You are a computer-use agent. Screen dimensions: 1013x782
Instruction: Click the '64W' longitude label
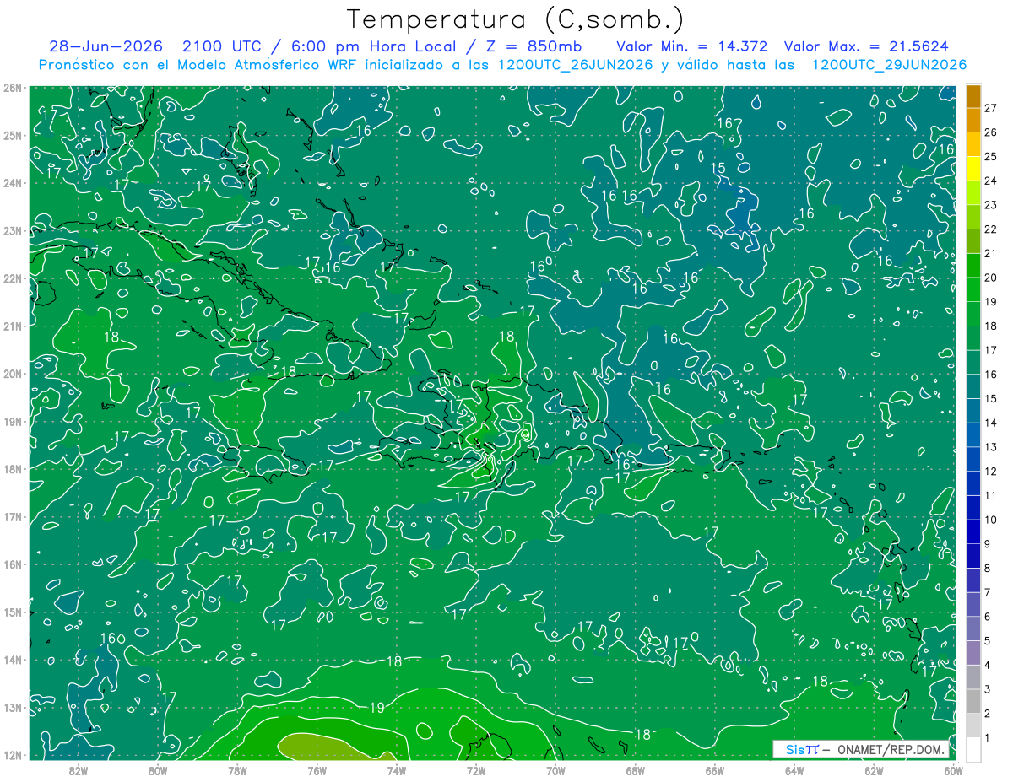pos(794,770)
